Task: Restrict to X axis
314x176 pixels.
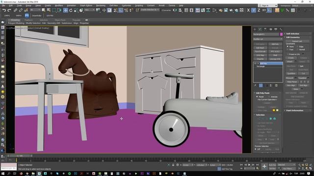Action: pyautogui.click(x=248, y=10)
